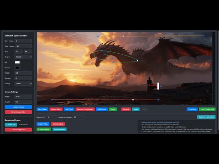This screenshot has width=219, height=164.
Task: Select the white square marker near the figure
Action: click(x=158, y=86)
